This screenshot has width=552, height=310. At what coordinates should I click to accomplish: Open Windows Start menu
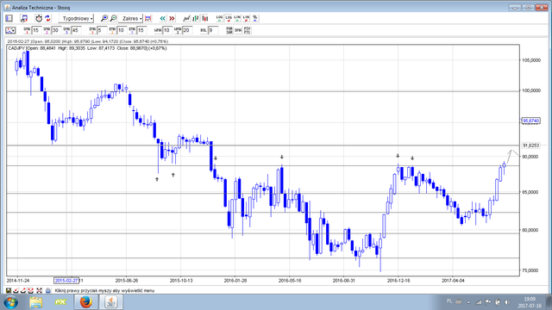coord(10,302)
